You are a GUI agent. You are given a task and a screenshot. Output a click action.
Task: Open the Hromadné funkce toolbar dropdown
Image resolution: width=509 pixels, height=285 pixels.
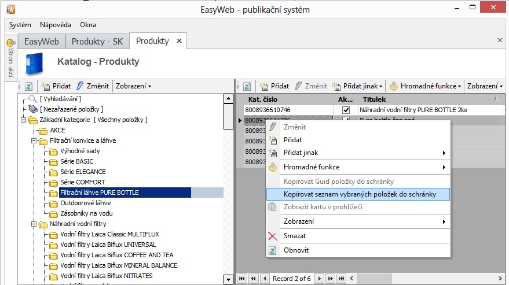click(425, 86)
